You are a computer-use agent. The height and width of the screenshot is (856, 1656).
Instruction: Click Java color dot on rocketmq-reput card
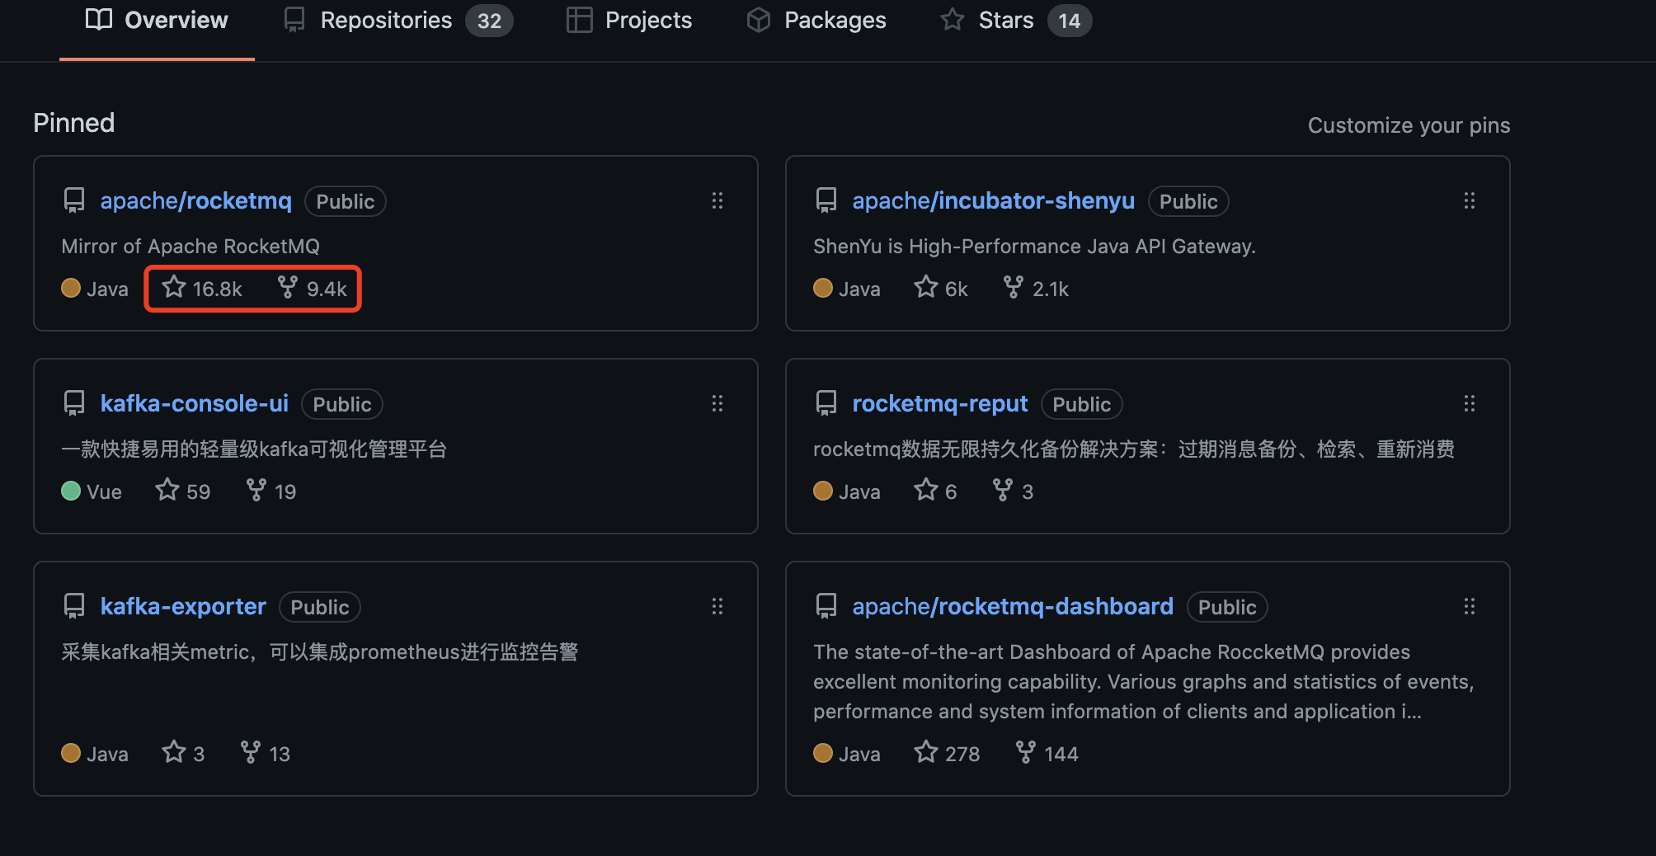click(x=823, y=491)
